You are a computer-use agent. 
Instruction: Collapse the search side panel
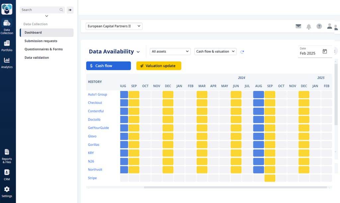click(70, 10)
